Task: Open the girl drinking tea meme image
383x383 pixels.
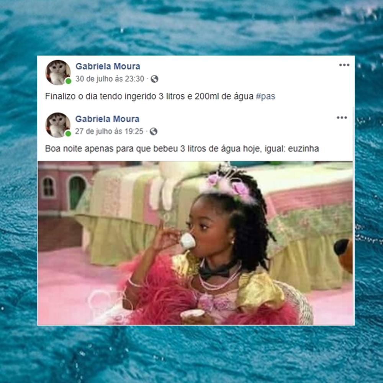Action: click(x=195, y=243)
